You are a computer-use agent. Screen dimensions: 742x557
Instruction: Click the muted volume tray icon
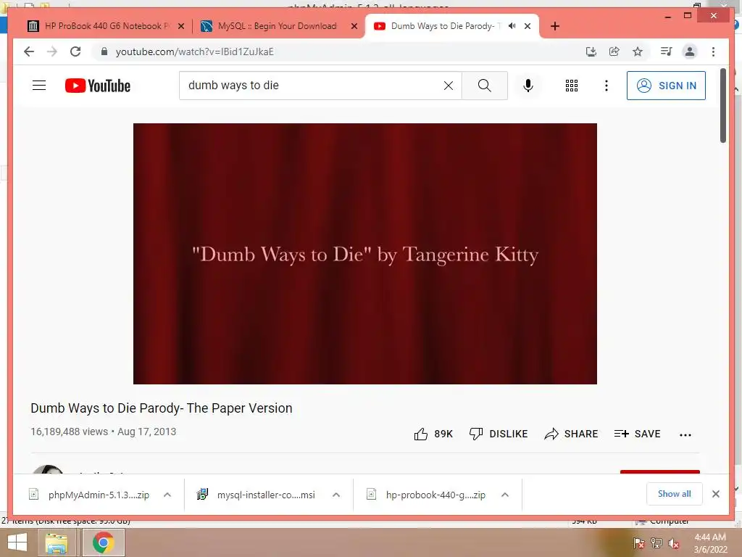pyautogui.click(x=674, y=543)
